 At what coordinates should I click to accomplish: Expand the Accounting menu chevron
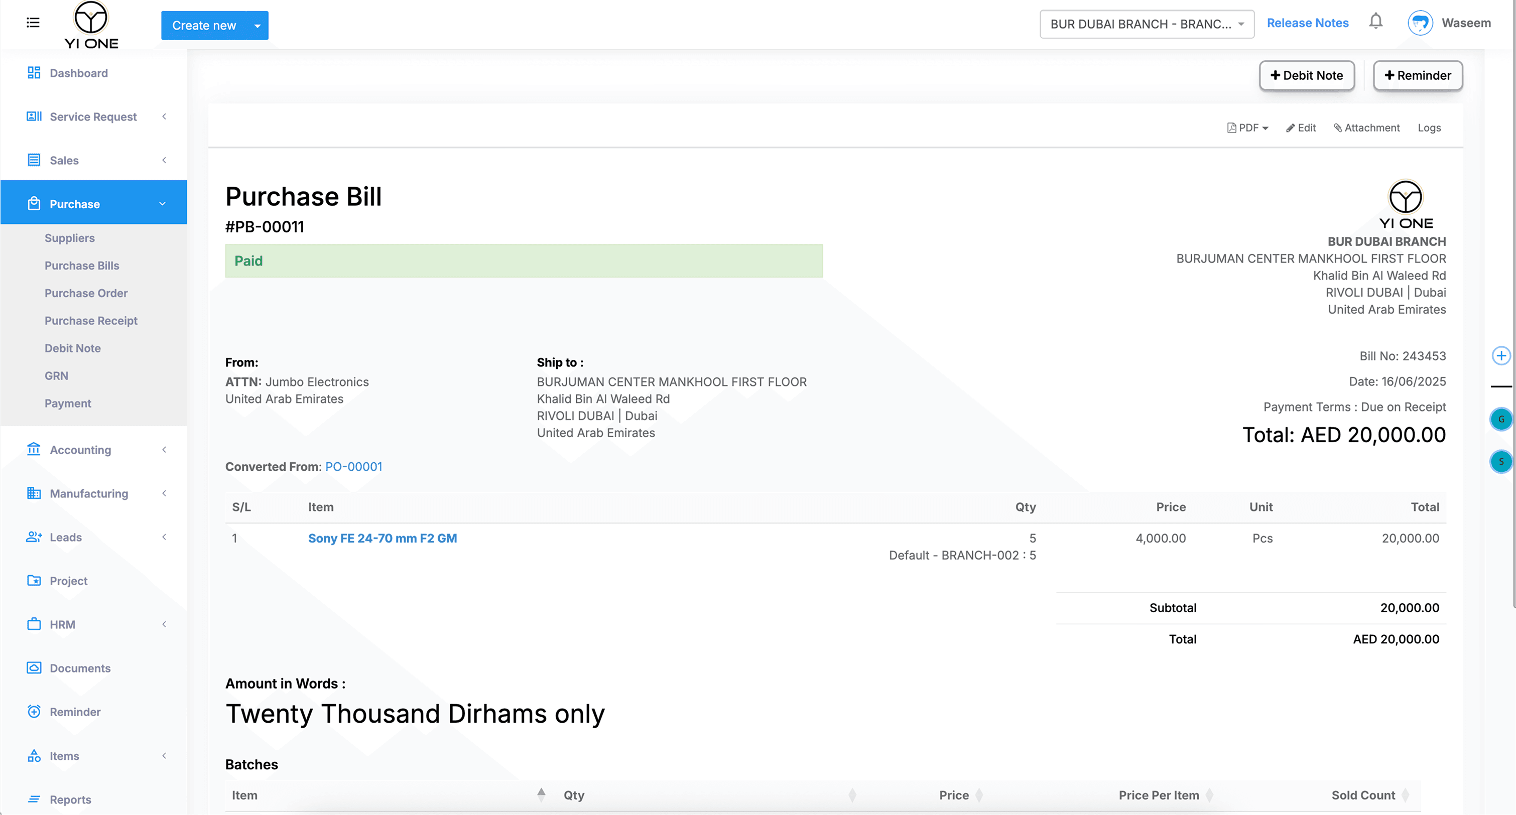pyautogui.click(x=164, y=450)
